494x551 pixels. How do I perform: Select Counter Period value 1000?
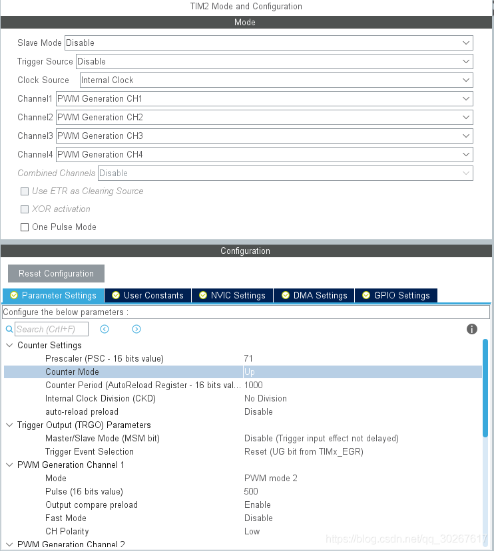pyautogui.click(x=254, y=385)
